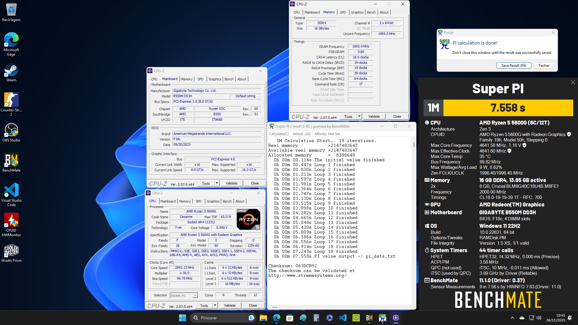
Task: Close the Finish dialog with its X
Action: 553,33
